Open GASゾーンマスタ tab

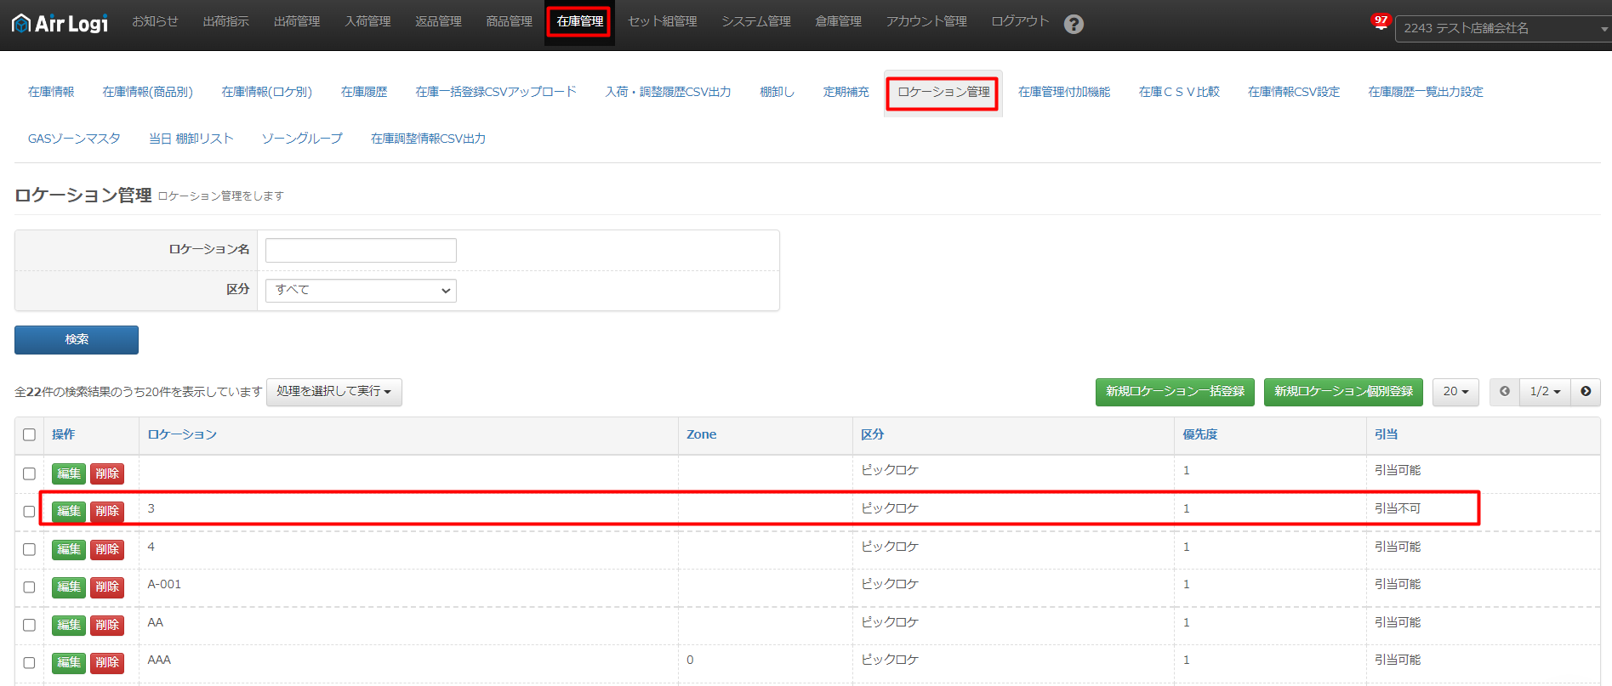click(74, 139)
